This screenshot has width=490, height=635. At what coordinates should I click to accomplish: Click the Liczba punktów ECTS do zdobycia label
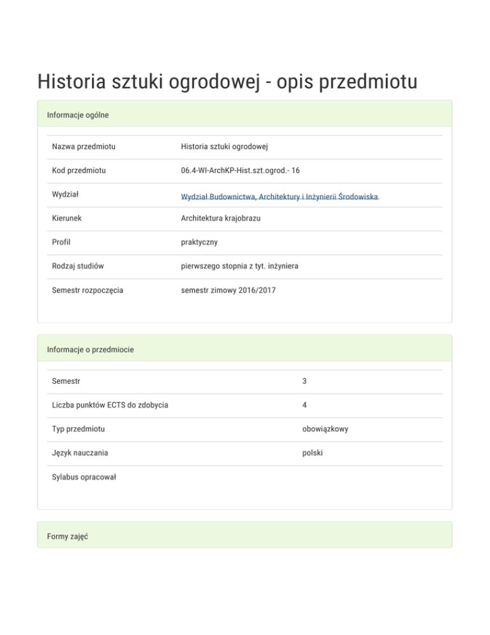(x=110, y=405)
